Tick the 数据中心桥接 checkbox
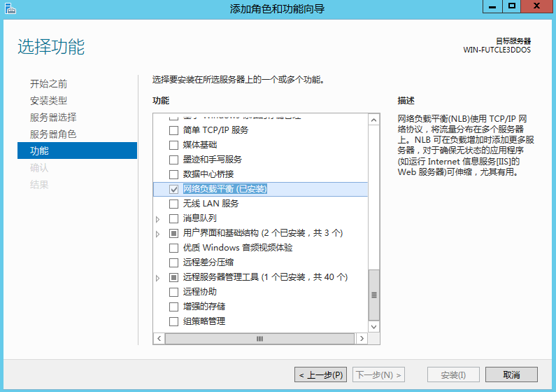Viewport: 556px width, 392px height. [173, 174]
